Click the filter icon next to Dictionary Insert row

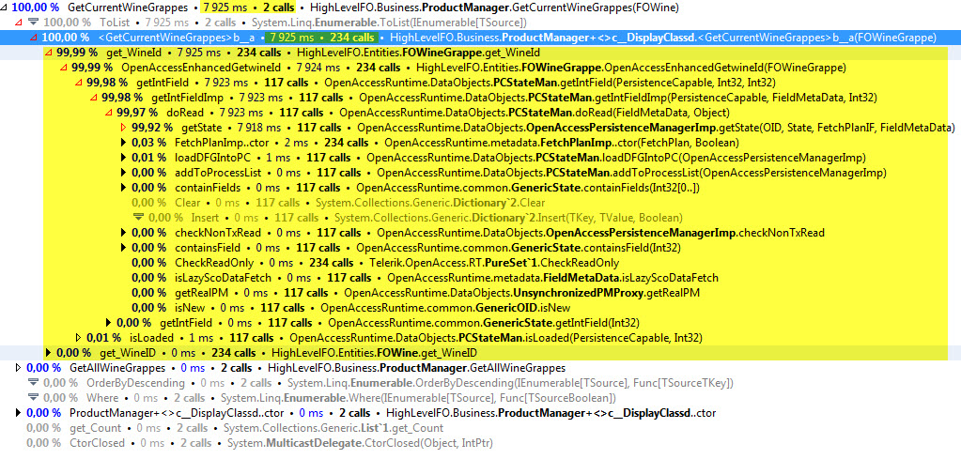(x=138, y=217)
